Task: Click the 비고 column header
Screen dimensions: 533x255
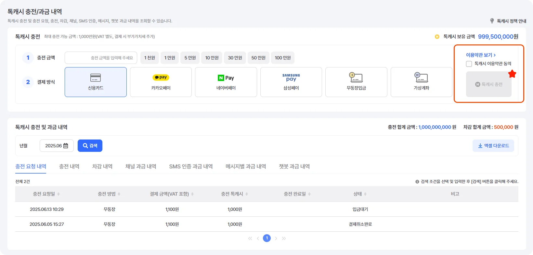Action: coord(455,194)
